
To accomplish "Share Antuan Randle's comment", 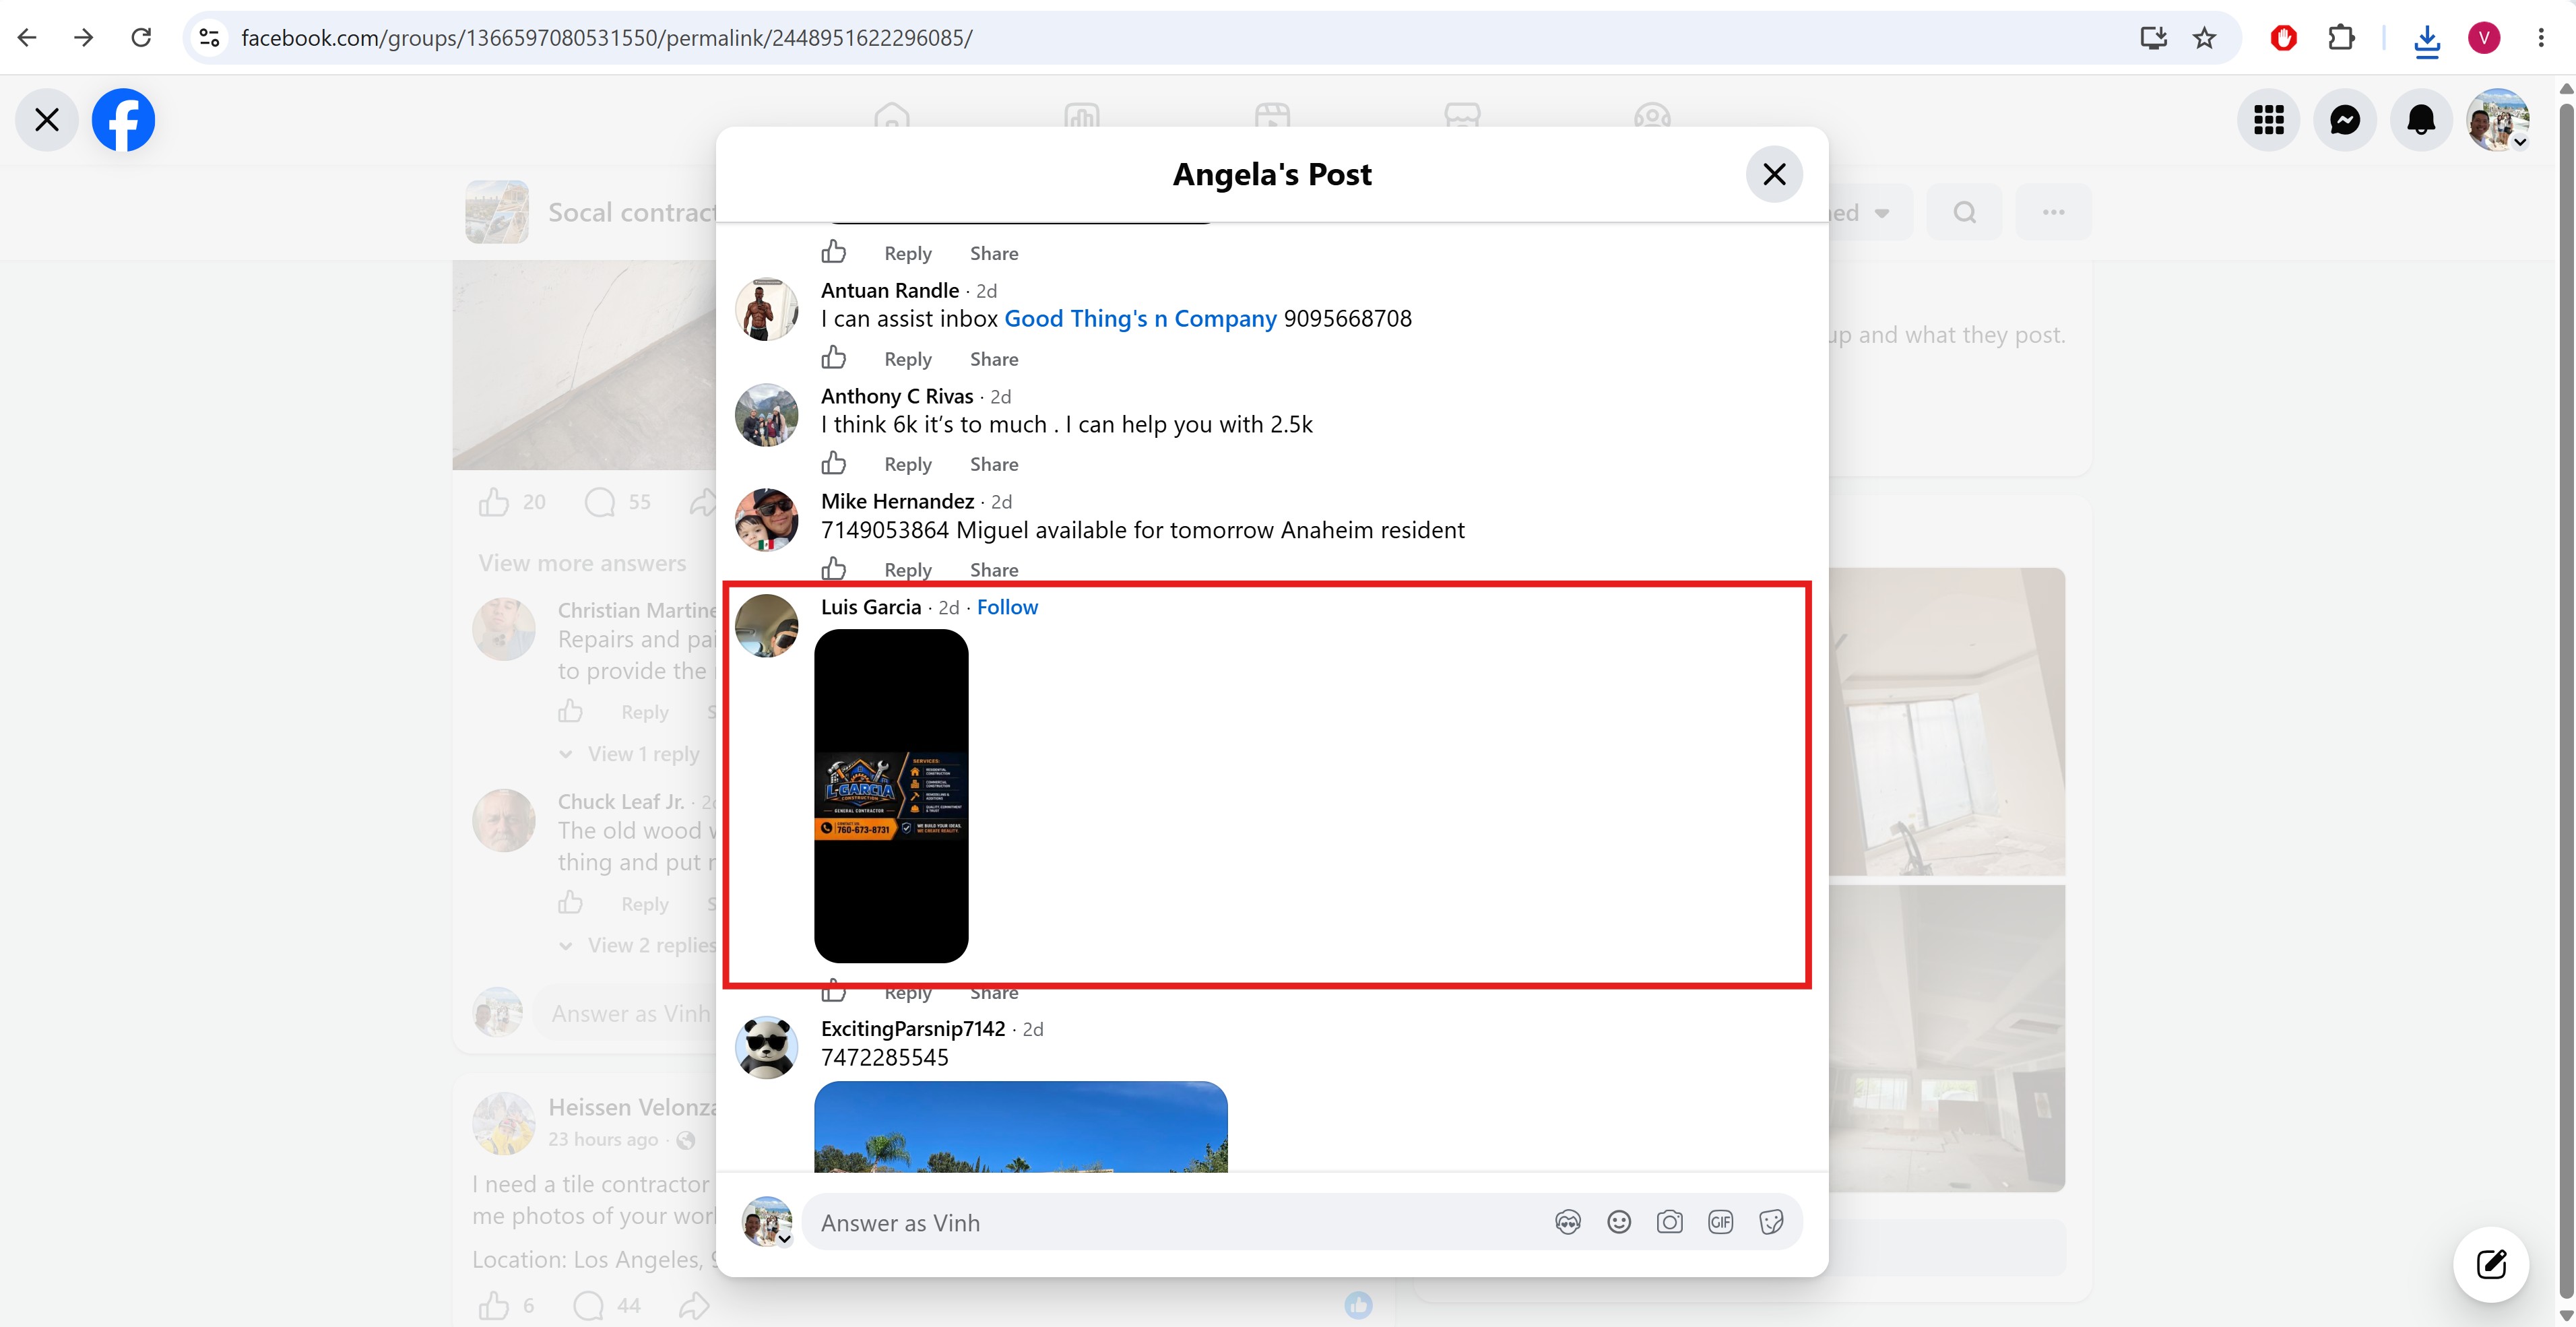I will (993, 359).
